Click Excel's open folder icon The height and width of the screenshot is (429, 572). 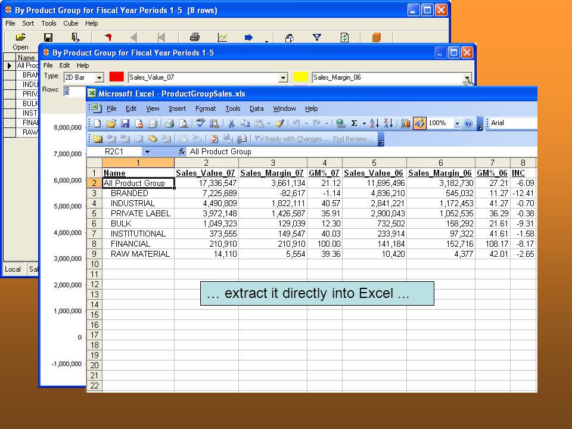[x=111, y=124]
